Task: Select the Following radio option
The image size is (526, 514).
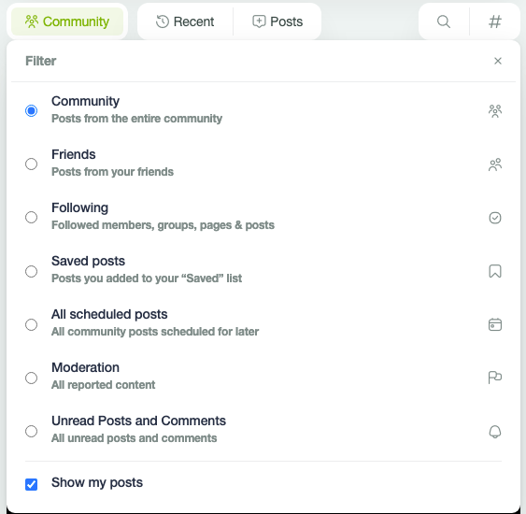Action: [31, 218]
